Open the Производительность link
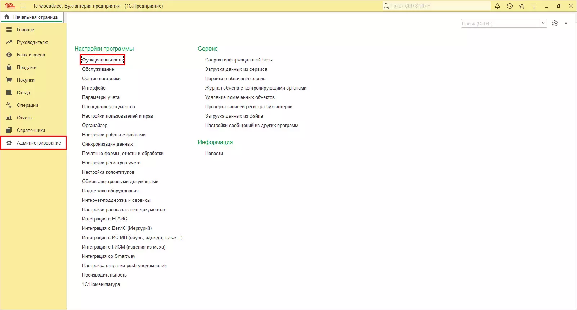Image resolution: width=577 pixels, height=310 pixels. click(x=104, y=275)
